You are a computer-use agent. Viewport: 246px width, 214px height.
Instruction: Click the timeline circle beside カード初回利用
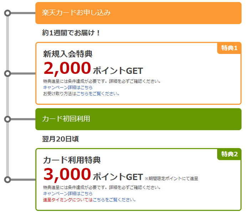pos(7,119)
